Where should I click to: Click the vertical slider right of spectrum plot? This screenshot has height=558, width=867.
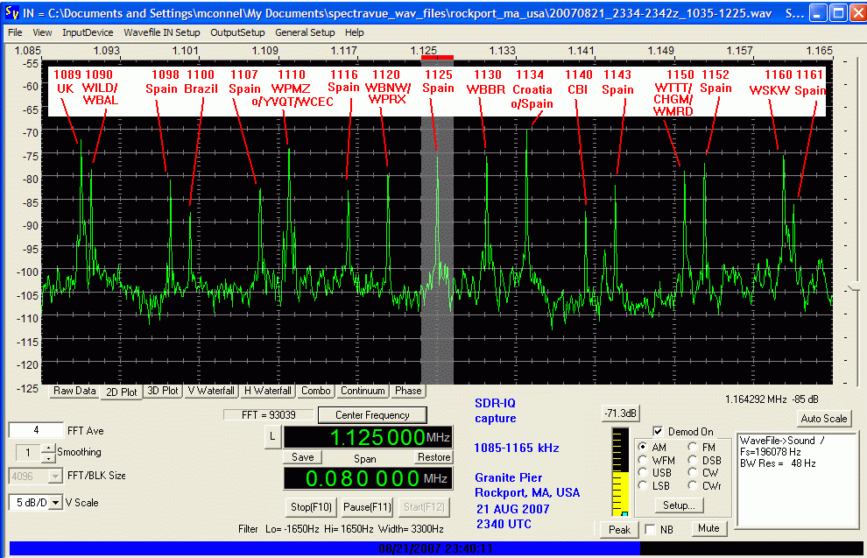[x=855, y=287]
